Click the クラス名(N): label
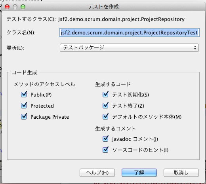The width and height of the screenshot is (206, 184). [x=21, y=32]
